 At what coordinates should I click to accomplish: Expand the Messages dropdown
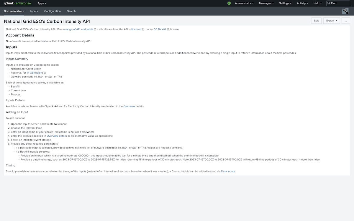tap(266, 3)
